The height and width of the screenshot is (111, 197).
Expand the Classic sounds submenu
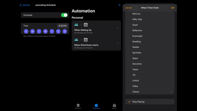click(150, 92)
